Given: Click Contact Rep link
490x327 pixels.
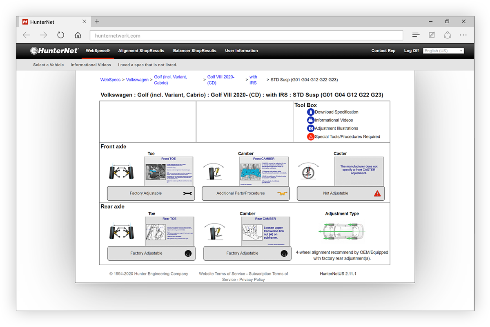Looking at the screenshot, I should point(383,51).
